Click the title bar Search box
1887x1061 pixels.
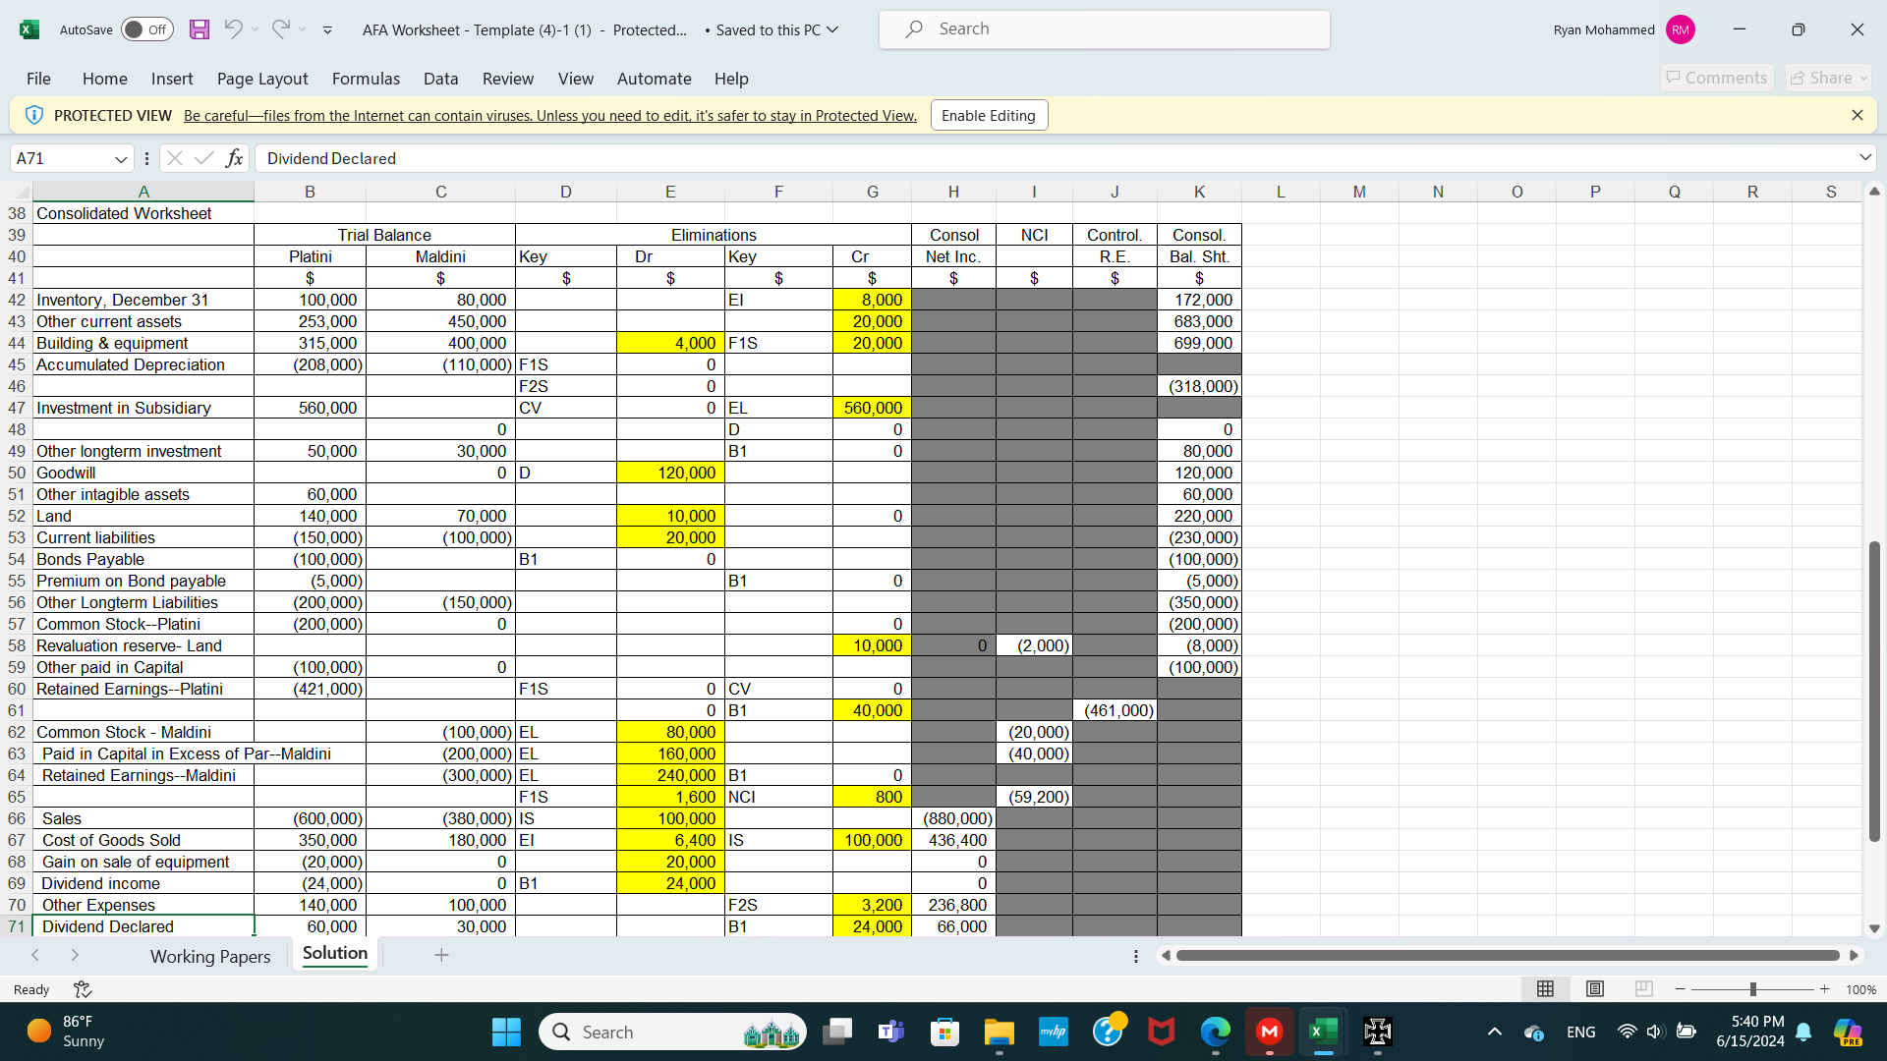click(x=1104, y=29)
